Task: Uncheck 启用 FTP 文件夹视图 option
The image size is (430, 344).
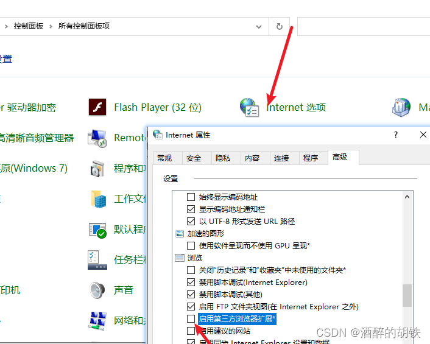Action: point(191,306)
